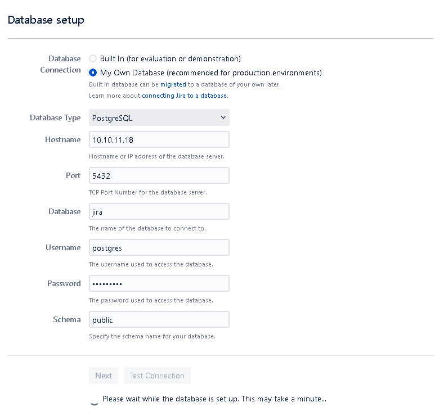Image resolution: width=444 pixels, height=416 pixels.
Task: Click the 'Schema' field label
Action: (x=67, y=319)
